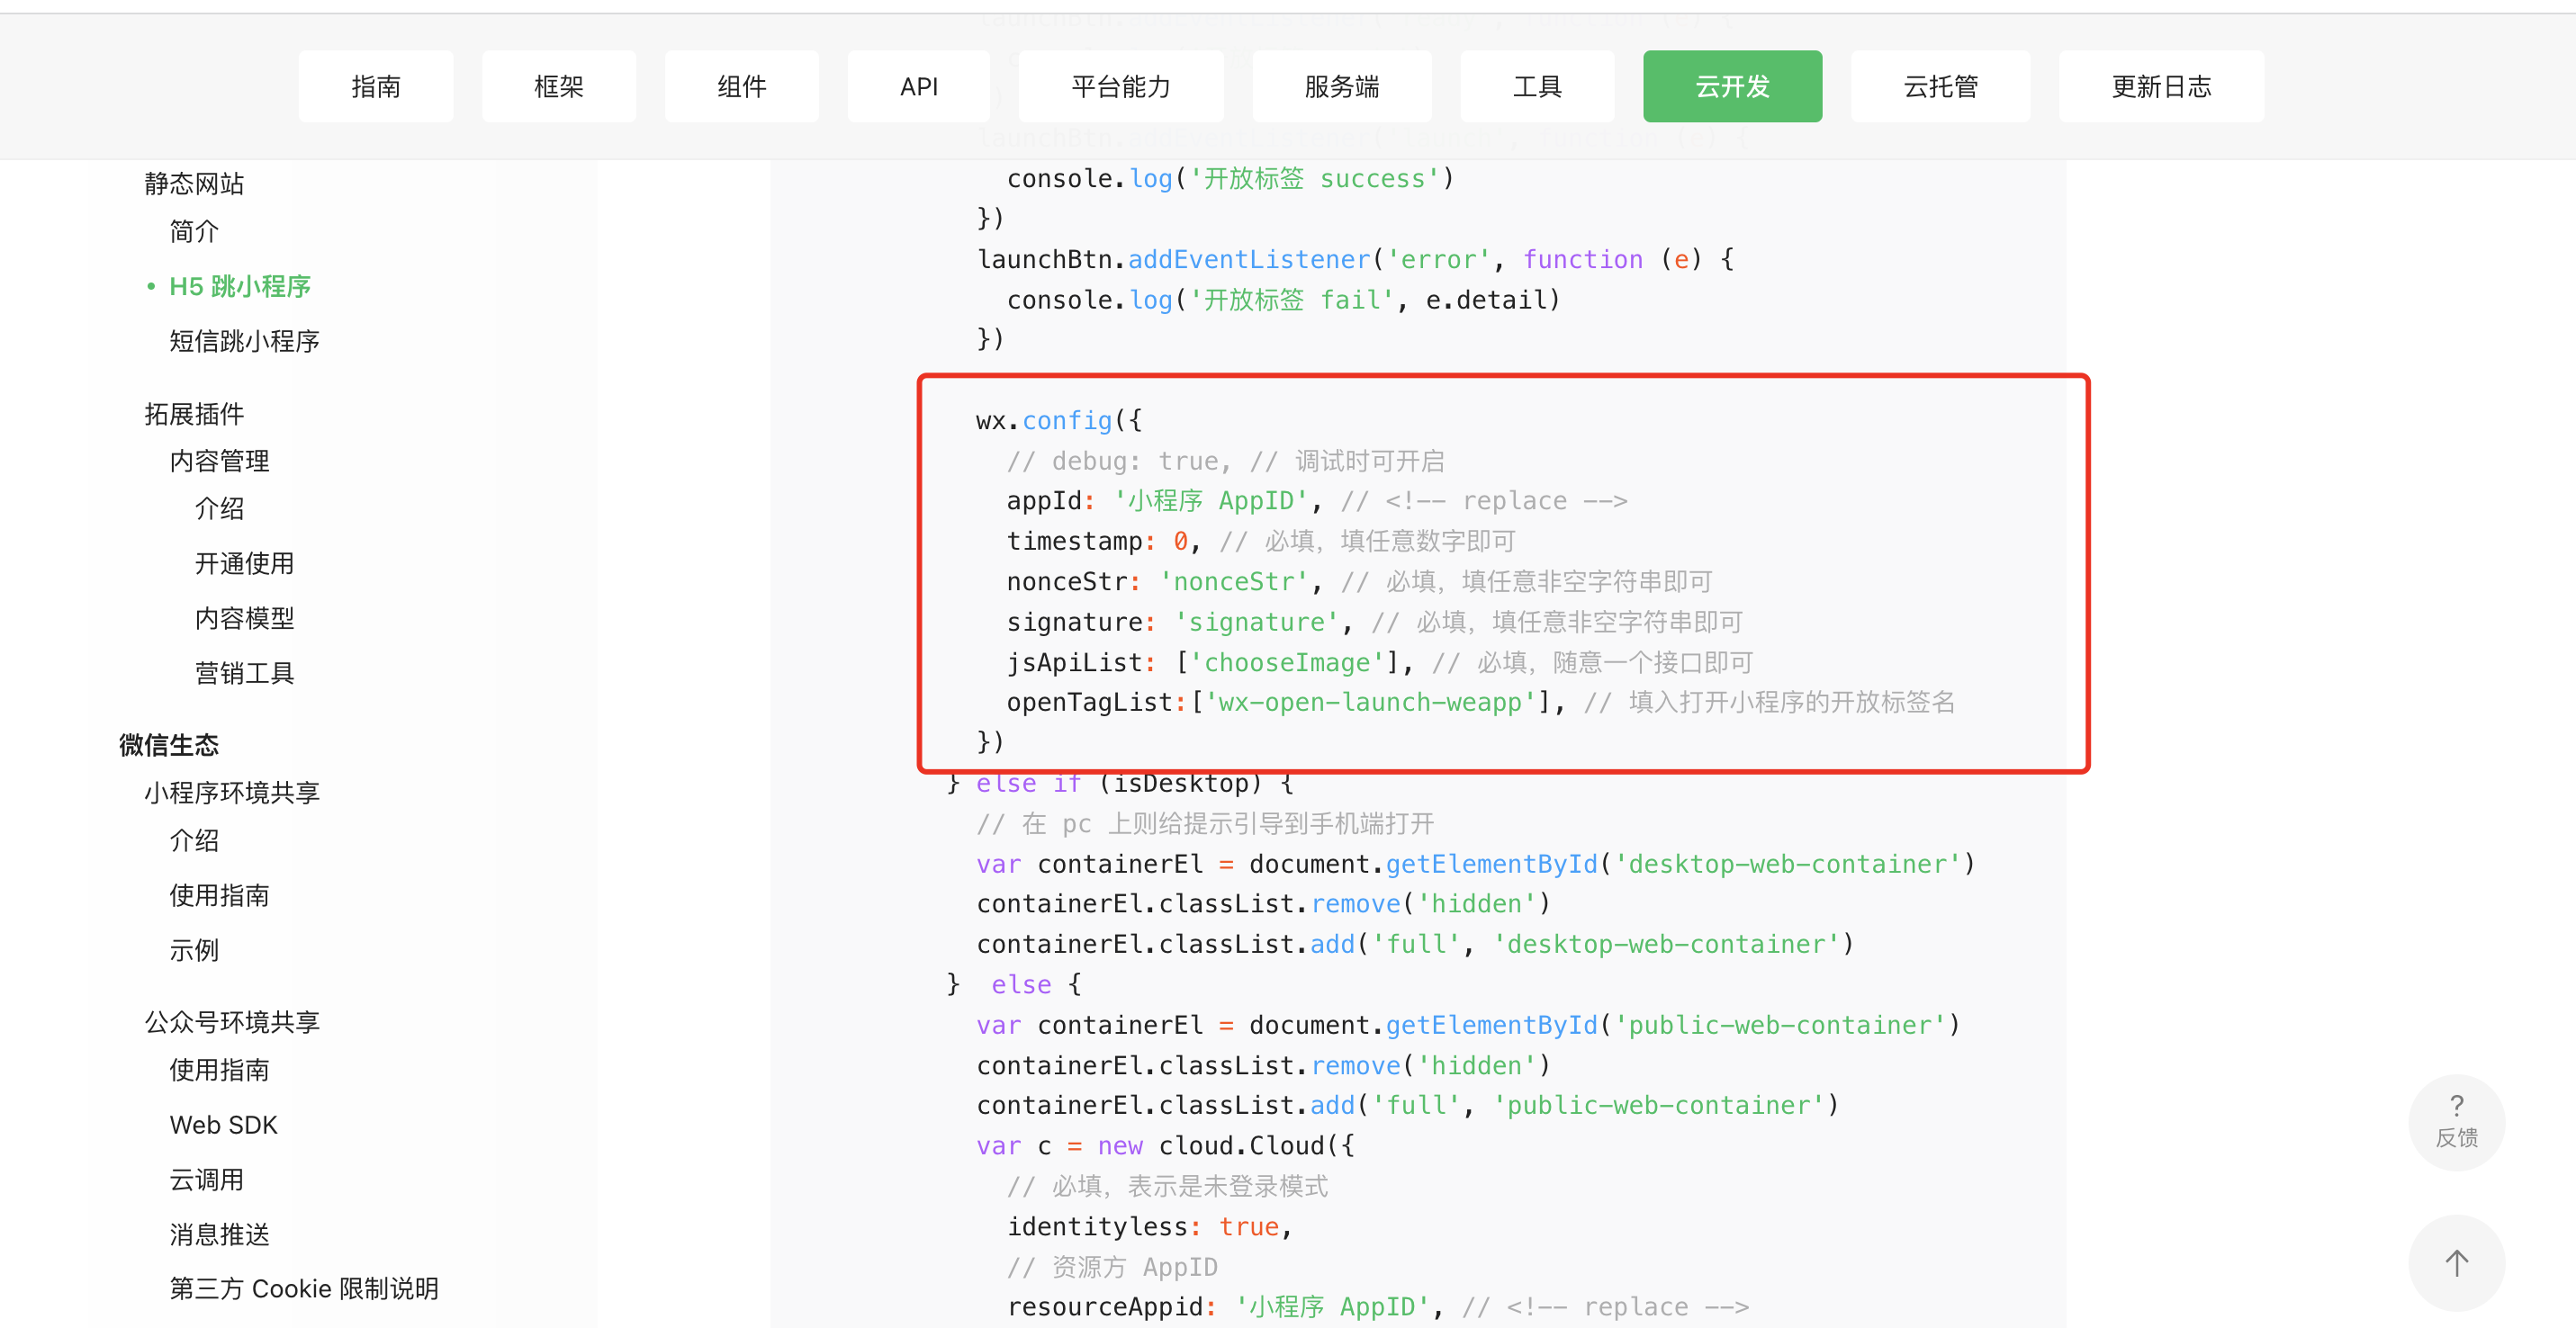Open the 框架 navigation tab
The image size is (2576, 1328).
click(x=558, y=87)
